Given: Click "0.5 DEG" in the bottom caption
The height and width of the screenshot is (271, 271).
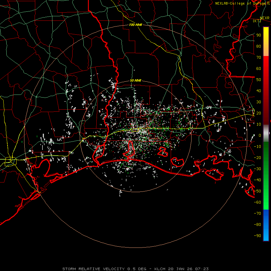Looking at the screenshot, I should coord(137,269).
